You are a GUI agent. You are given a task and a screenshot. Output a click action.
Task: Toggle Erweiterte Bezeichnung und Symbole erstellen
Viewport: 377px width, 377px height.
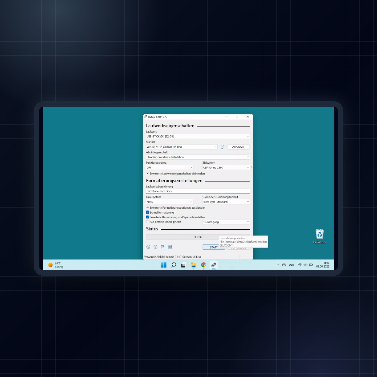148,217
